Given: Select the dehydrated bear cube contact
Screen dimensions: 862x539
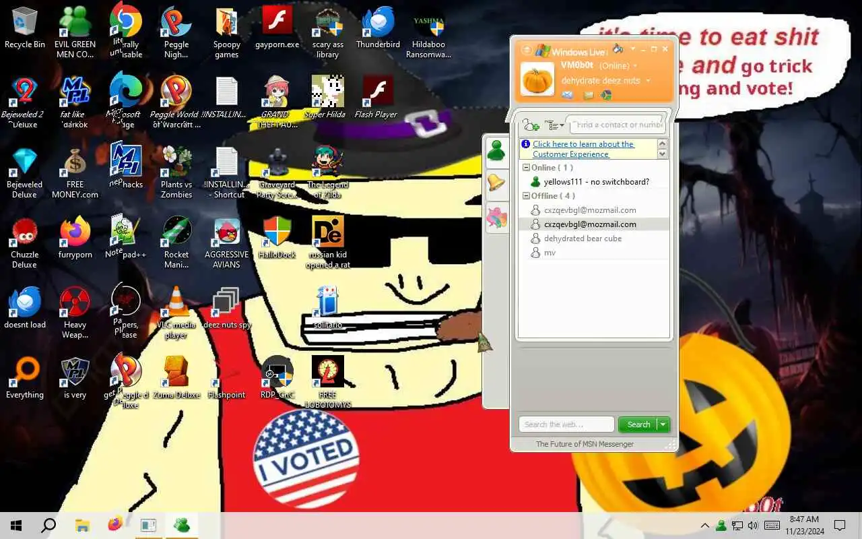Looking at the screenshot, I should coord(583,239).
